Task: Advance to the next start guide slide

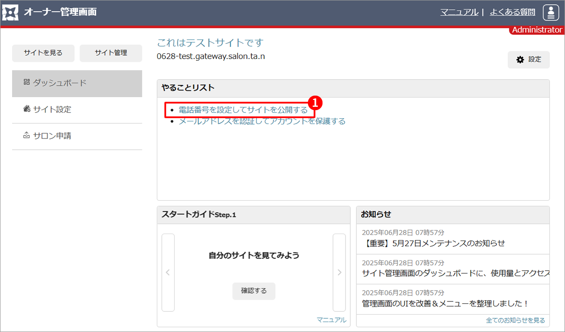Action: coord(339,272)
